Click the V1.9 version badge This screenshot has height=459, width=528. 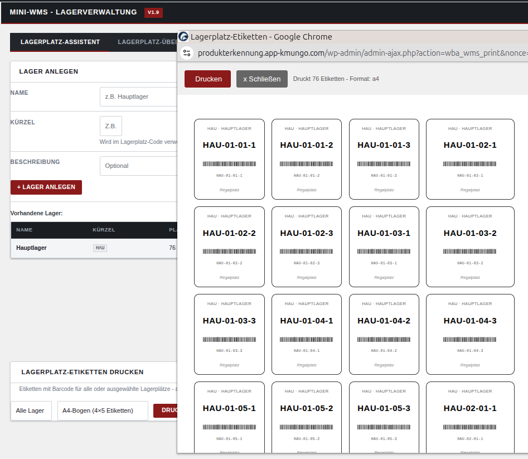(153, 12)
